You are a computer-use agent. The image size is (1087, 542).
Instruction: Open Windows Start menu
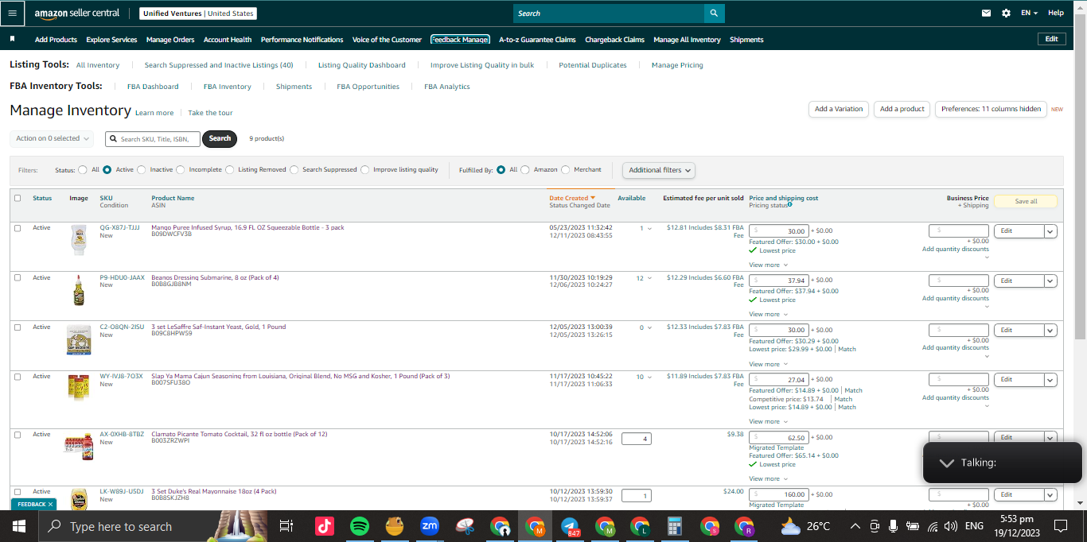[x=19, y=526]
